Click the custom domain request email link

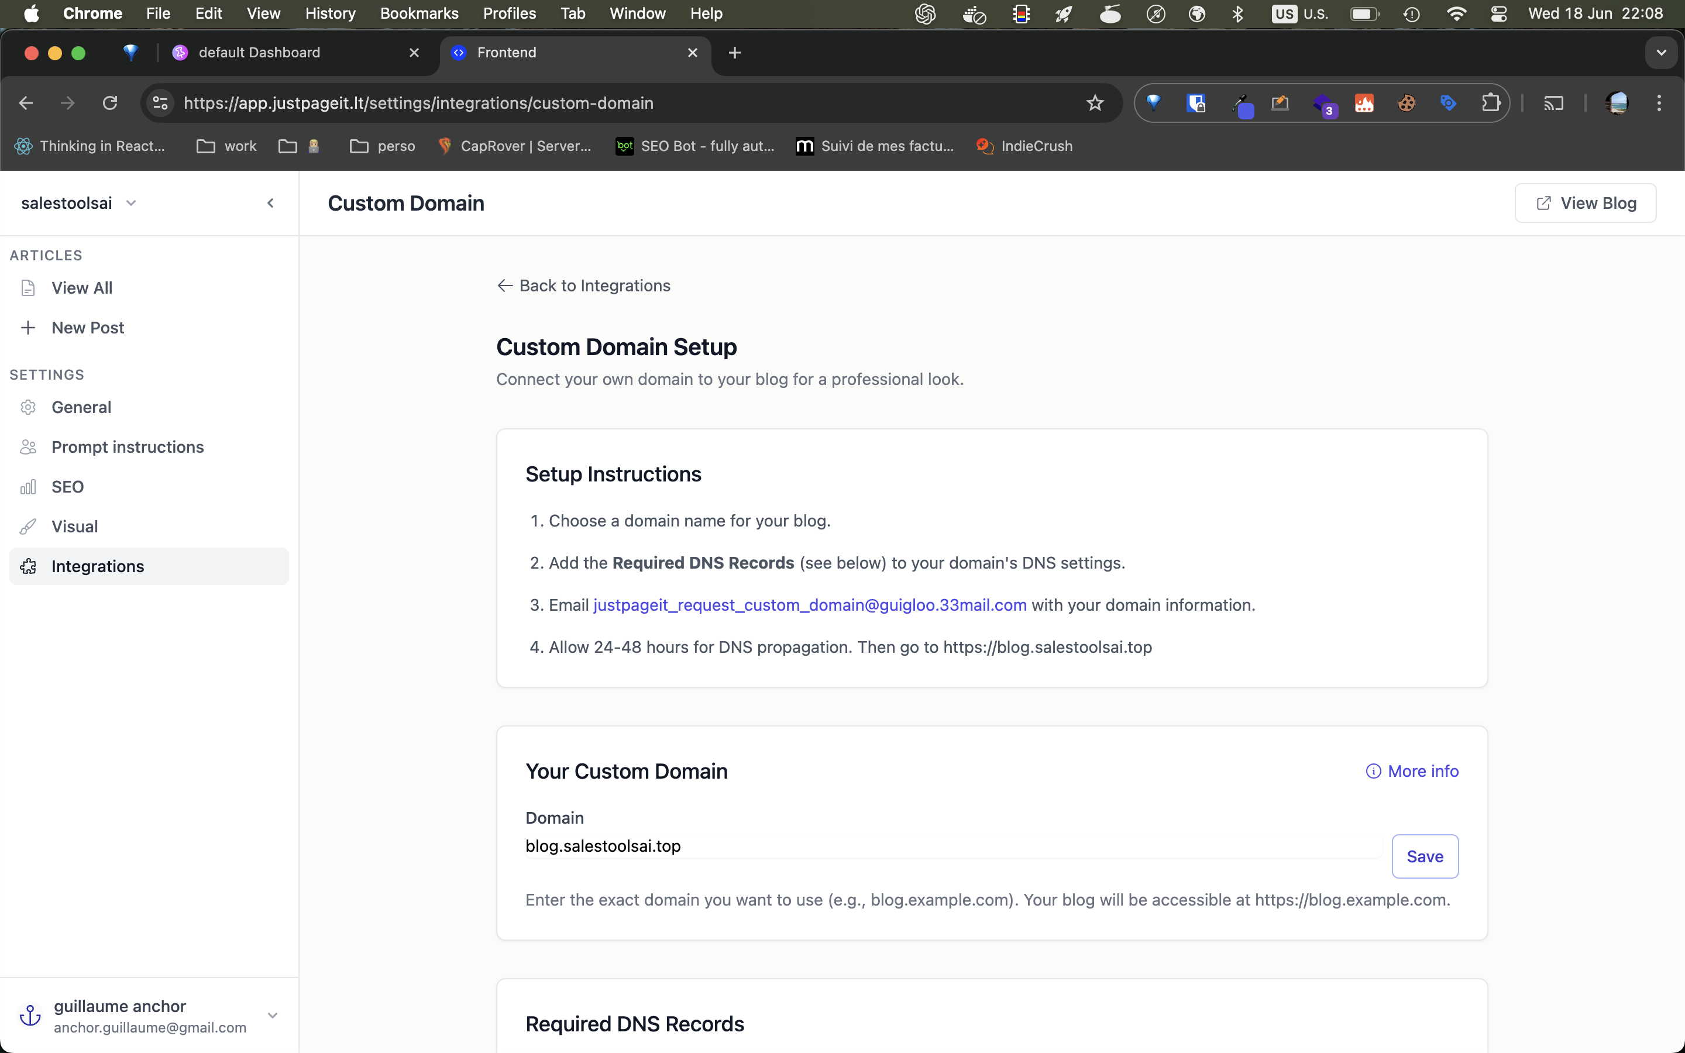[810, 605]
